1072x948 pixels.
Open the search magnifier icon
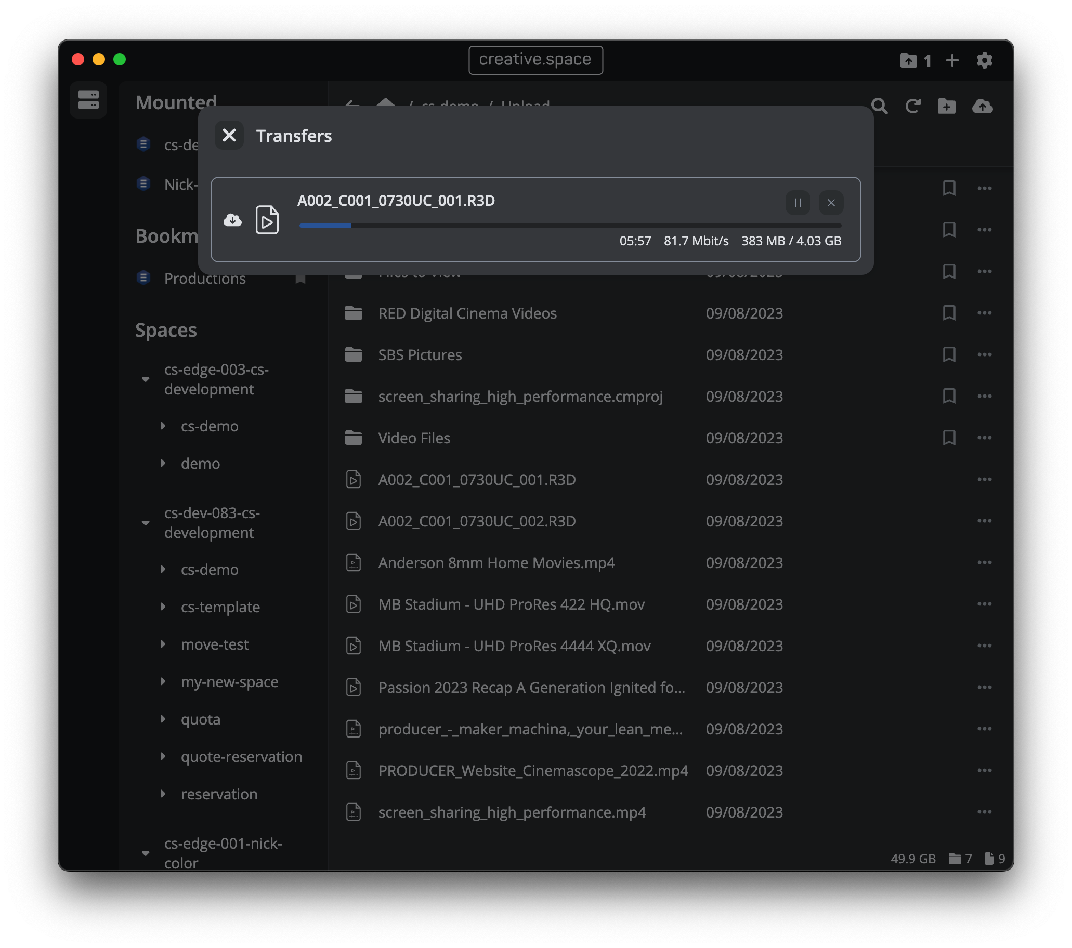880,107
